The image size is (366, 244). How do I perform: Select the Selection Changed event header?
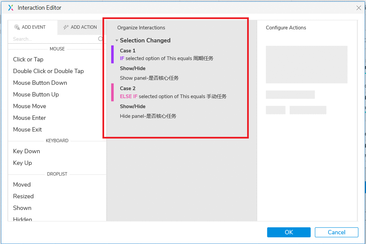pos(145,40)
